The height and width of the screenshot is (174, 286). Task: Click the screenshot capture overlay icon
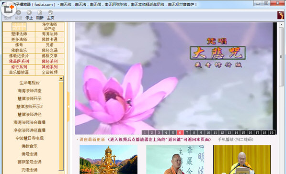coord(9,9)
